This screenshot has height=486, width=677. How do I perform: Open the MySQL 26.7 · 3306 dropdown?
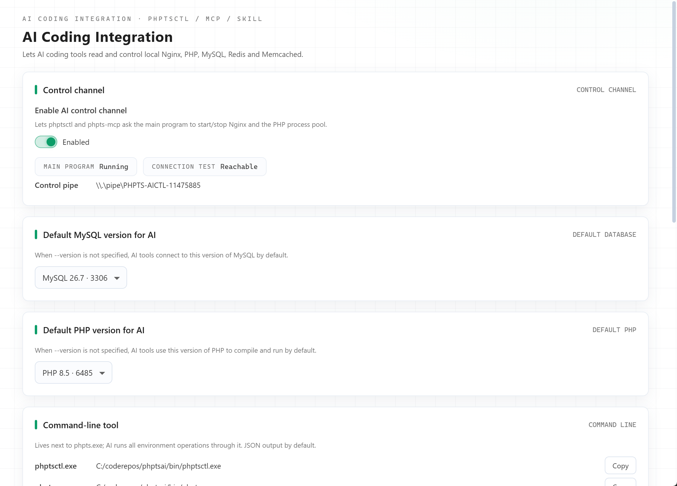coord(81,278)
